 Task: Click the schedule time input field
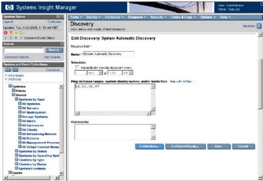pos(114,73)
